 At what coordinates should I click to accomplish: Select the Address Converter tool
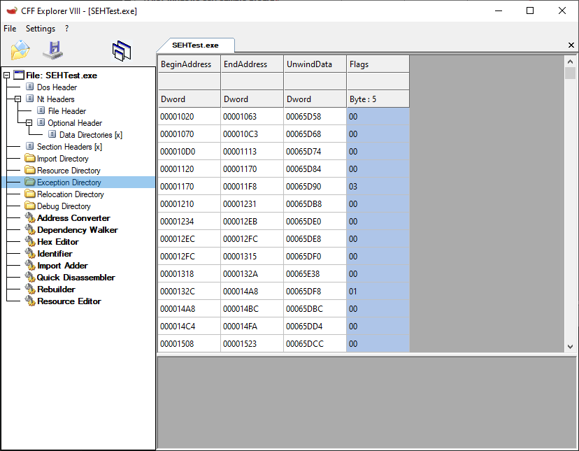coord(72,217)
